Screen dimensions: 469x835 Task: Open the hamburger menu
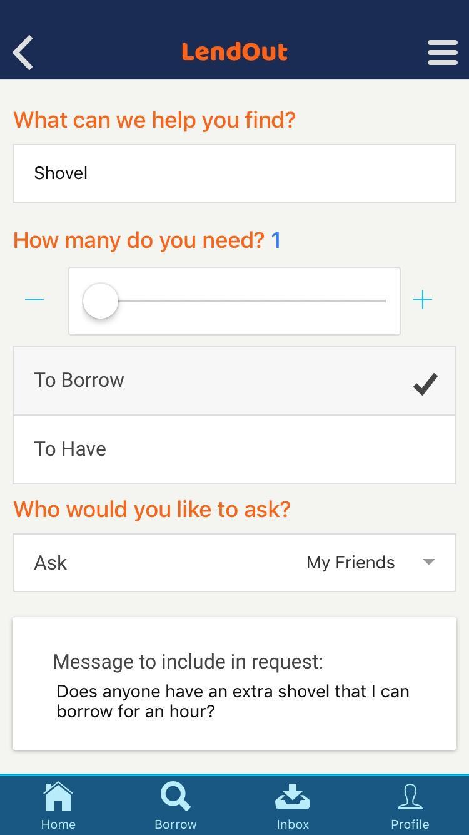coord(442,52)
